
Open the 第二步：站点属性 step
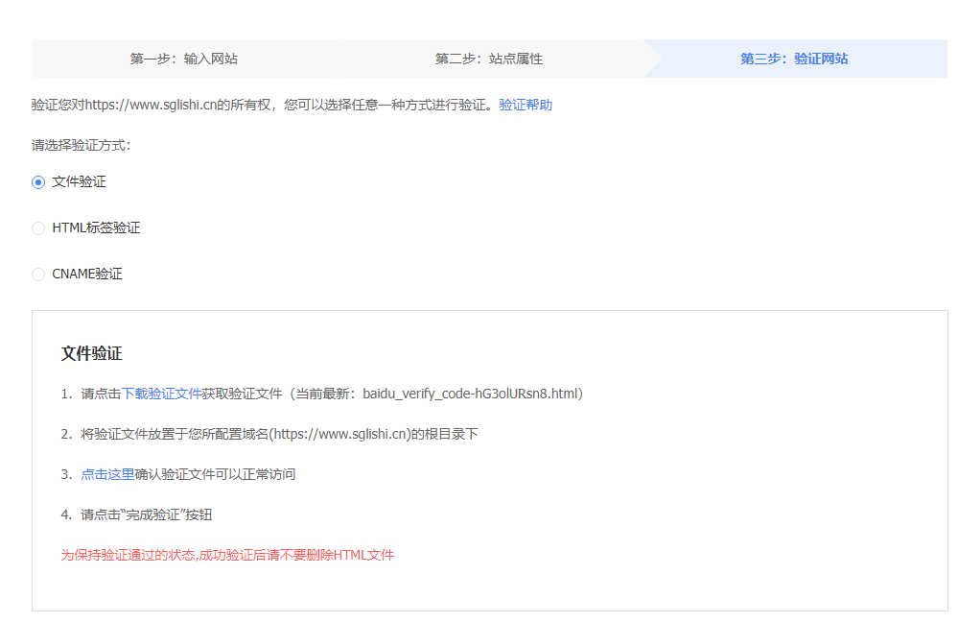[487, 59]
